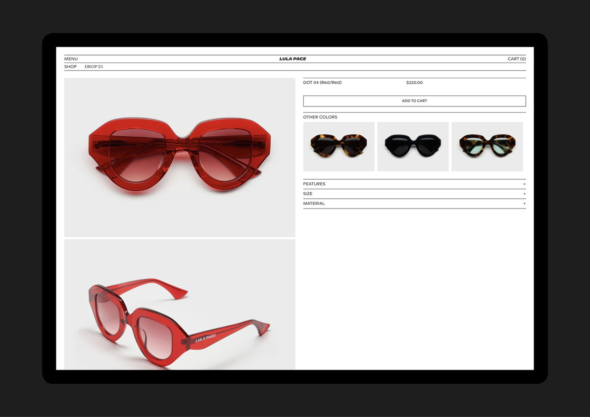Choose the all-black sunglasses color option
The height and width of the screenshot is (417, 590).
pyautogui.click(x=413, y=146)
